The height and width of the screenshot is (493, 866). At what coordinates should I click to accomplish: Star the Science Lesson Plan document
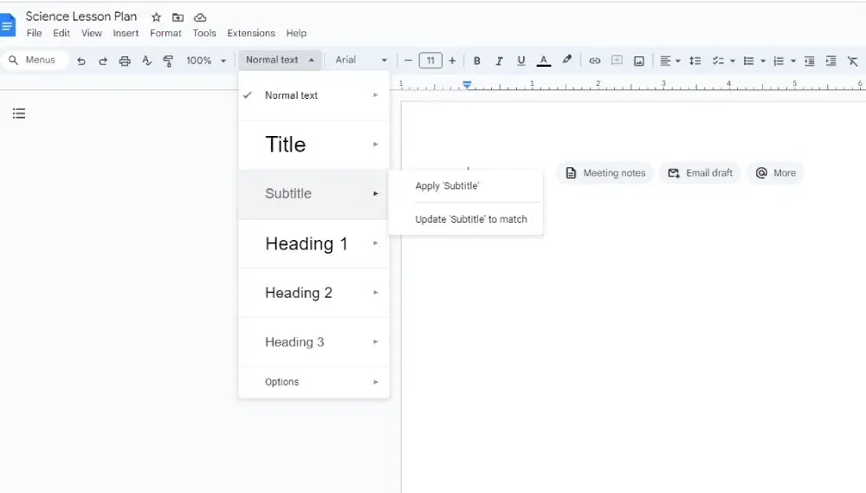[x=156, y=17]
